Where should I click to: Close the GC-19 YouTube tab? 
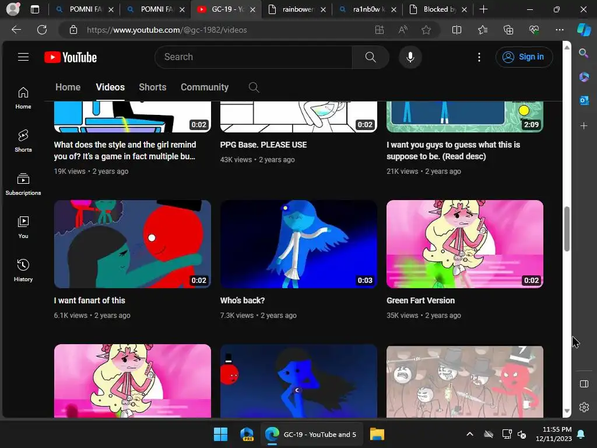[x=252, y=9]
